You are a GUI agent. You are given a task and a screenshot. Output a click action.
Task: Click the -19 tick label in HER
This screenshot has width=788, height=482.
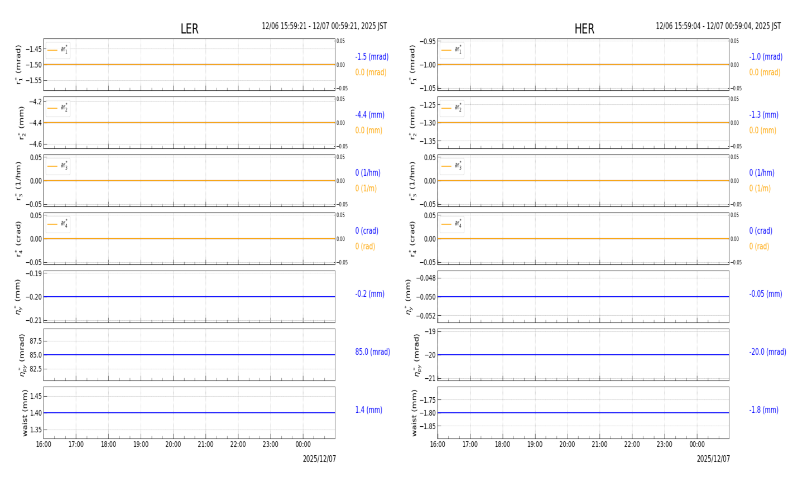click(x=430, y=331)
